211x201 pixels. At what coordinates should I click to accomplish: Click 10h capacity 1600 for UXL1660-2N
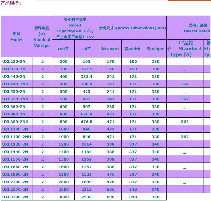[64, 167]
